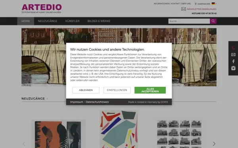Open Über uns link in header

(x=186, y=4)
